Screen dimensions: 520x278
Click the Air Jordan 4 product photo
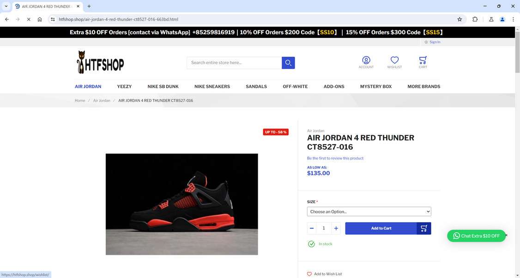tap(182, 204)
